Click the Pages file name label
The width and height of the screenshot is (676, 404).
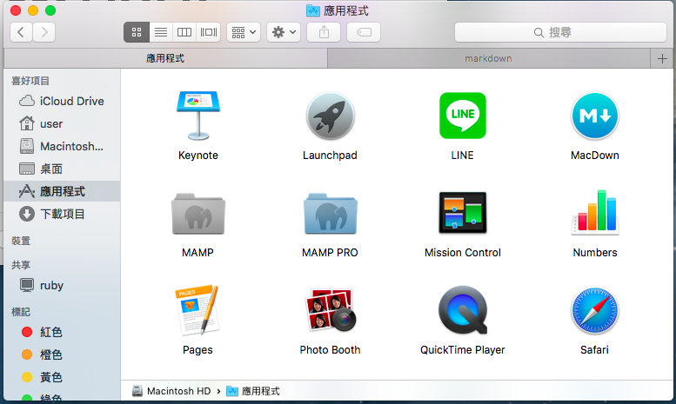pyautogui.click(x=197, y=350)
